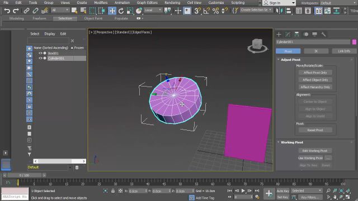
Task: Switch to the Freeform ribbon tab
Action: pos(39,18)
